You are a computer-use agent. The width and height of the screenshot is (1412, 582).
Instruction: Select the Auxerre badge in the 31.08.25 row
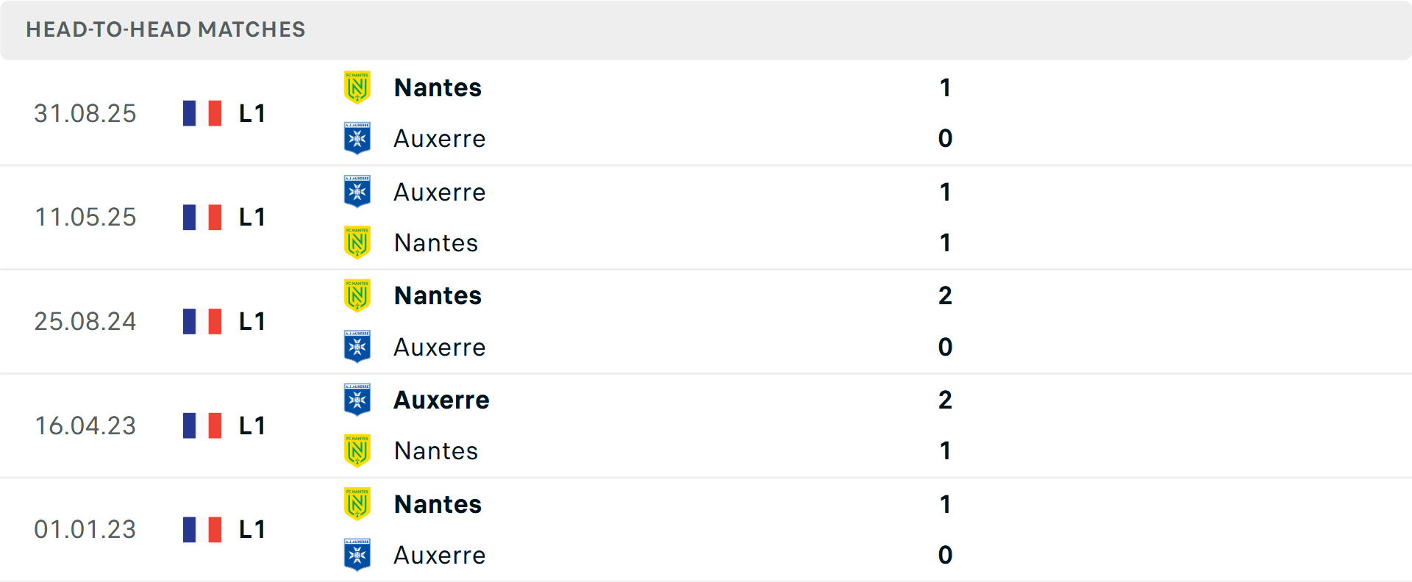click(357, 138)
